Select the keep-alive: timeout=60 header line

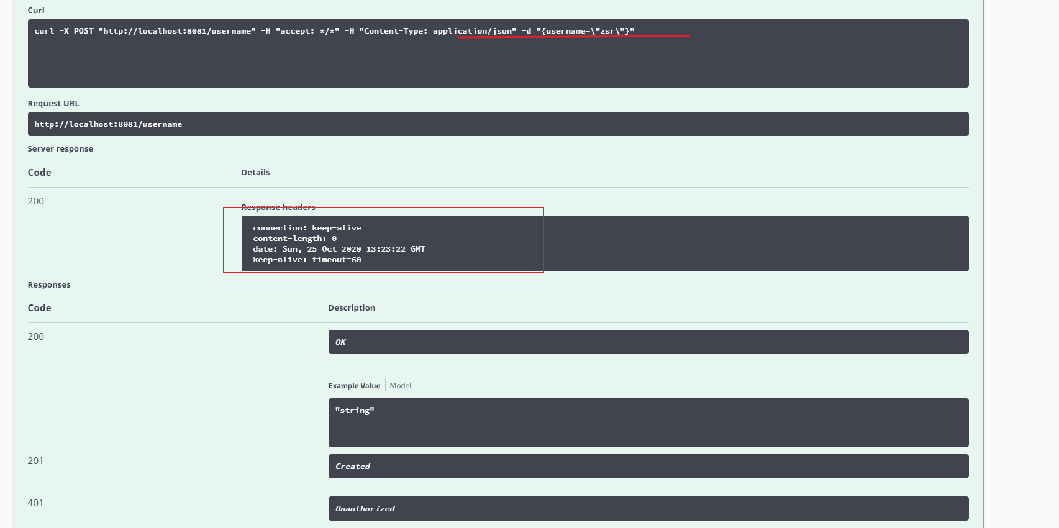point(307,260)
